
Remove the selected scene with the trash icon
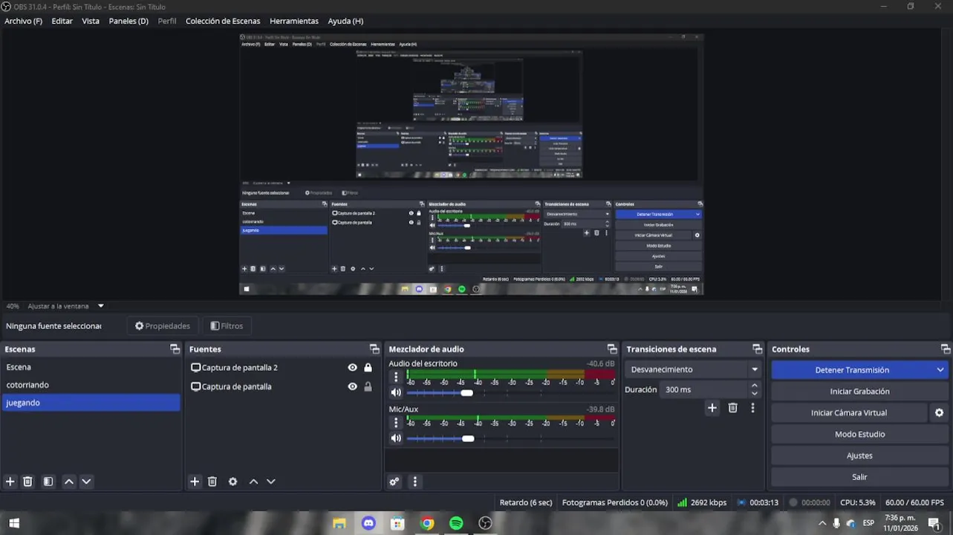pos(27,481)
